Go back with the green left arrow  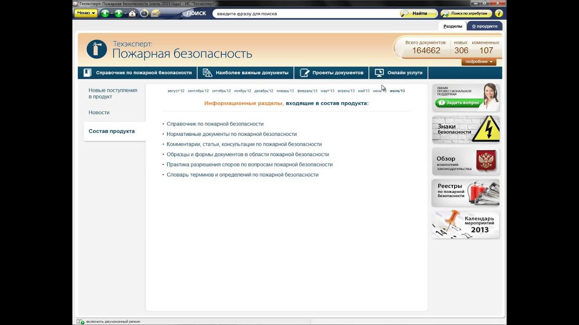pos(104,13)
